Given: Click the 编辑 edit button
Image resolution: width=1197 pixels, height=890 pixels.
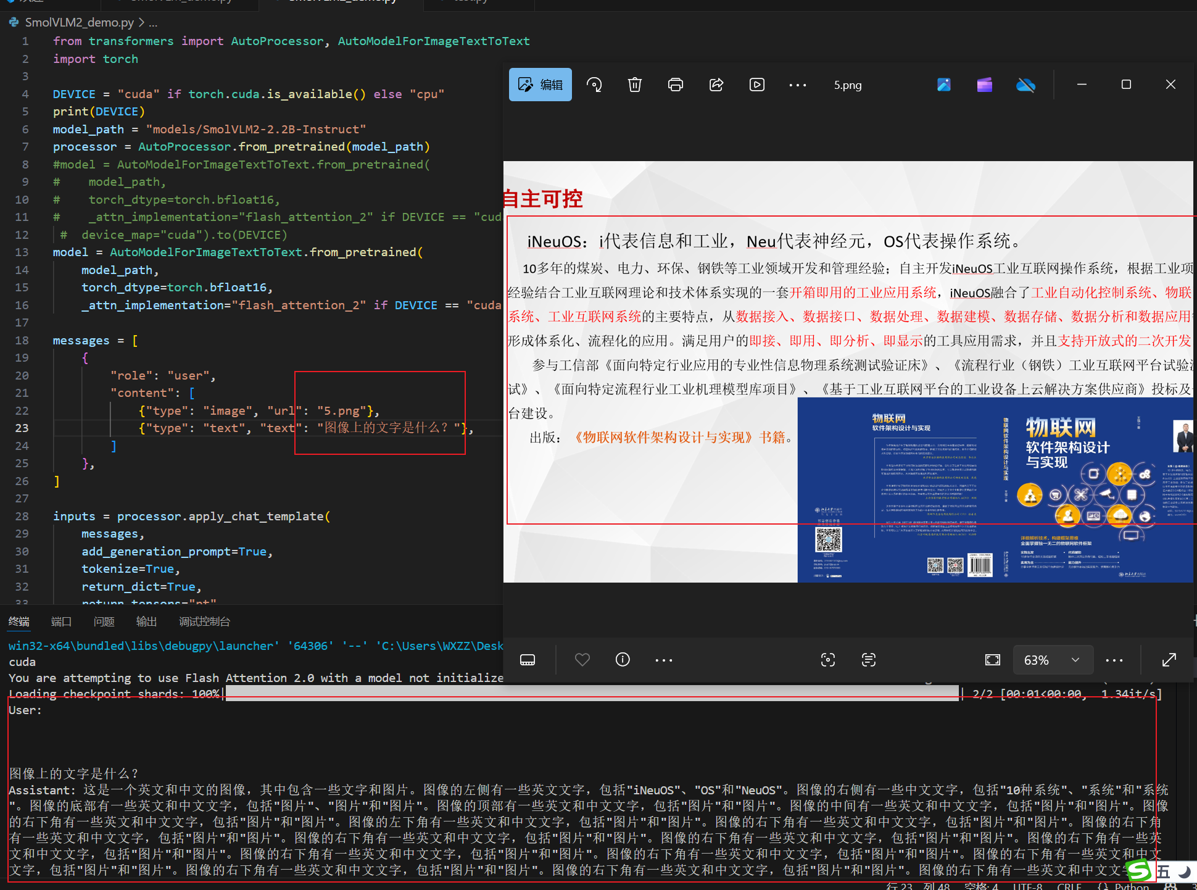Looking at the screenshot, I should click(x=541, y=85).
